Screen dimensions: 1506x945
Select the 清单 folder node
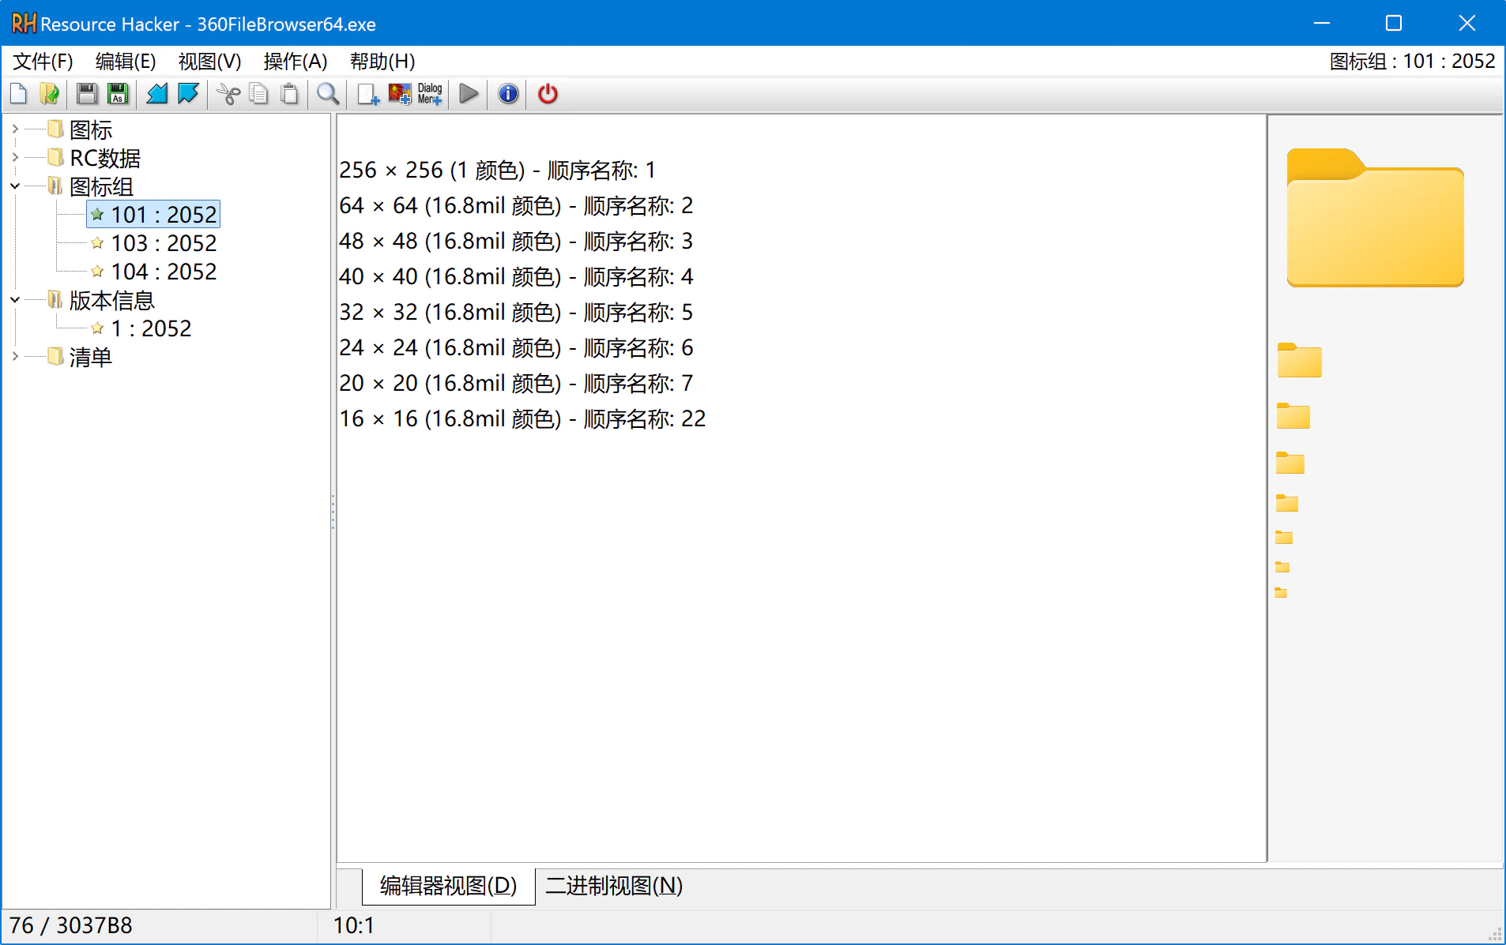tap(90, 357)
